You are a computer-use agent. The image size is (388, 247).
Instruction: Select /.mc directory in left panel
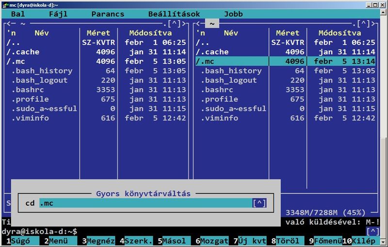(x=97, y=61)
